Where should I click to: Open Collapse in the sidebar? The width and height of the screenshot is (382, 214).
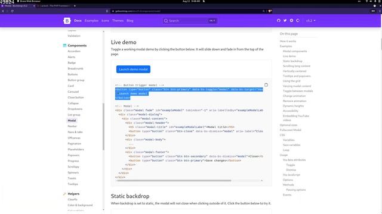point(73,103)
